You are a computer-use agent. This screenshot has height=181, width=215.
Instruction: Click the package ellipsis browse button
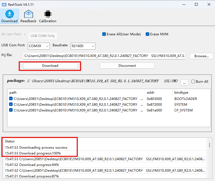pos(184,82)
